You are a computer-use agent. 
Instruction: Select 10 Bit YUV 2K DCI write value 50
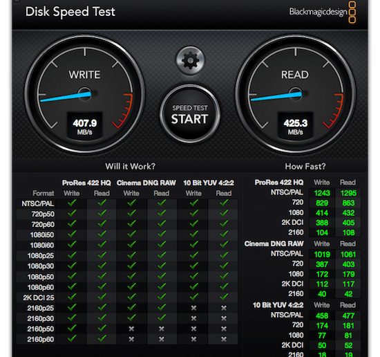point(322,345)
